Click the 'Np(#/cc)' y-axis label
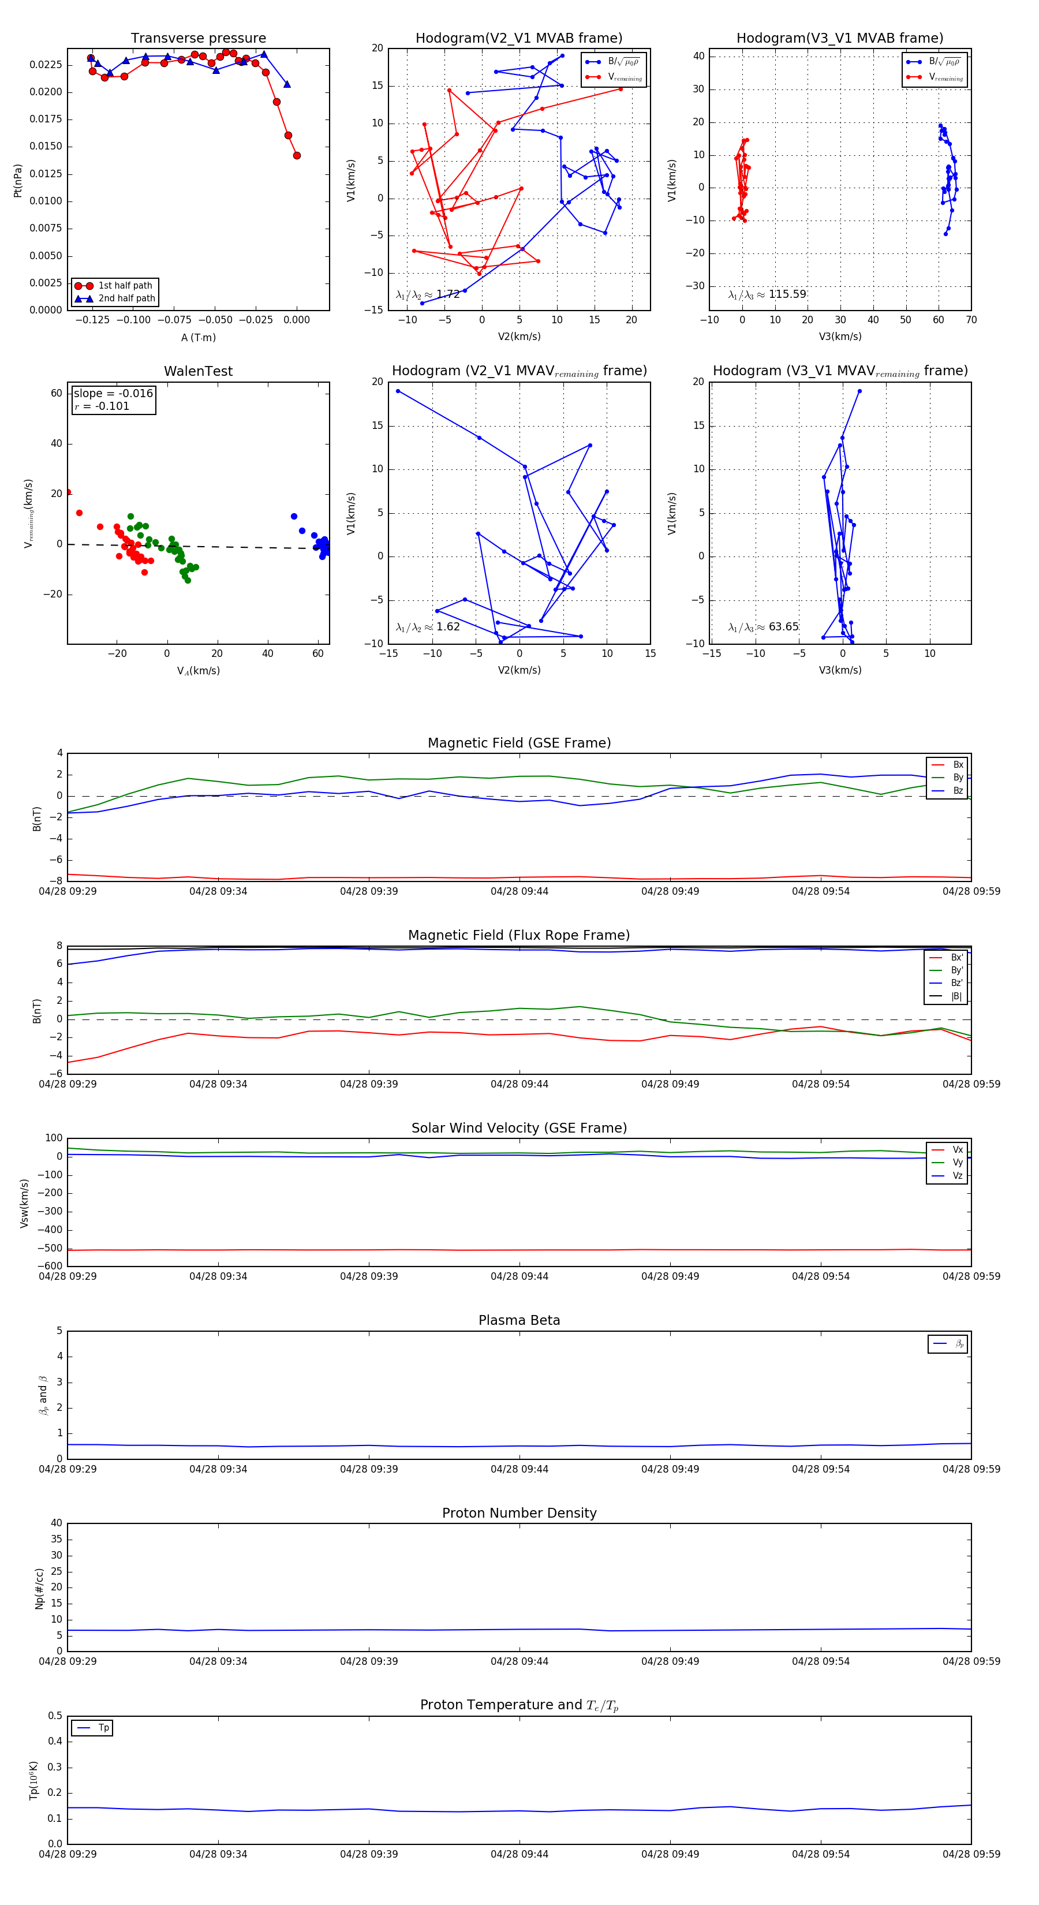Screen dimensions: 1039x1905 coord(39,1587)
